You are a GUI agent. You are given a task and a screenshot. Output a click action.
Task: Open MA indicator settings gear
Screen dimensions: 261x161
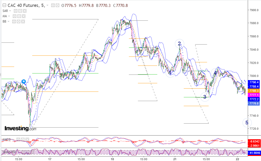19,16
